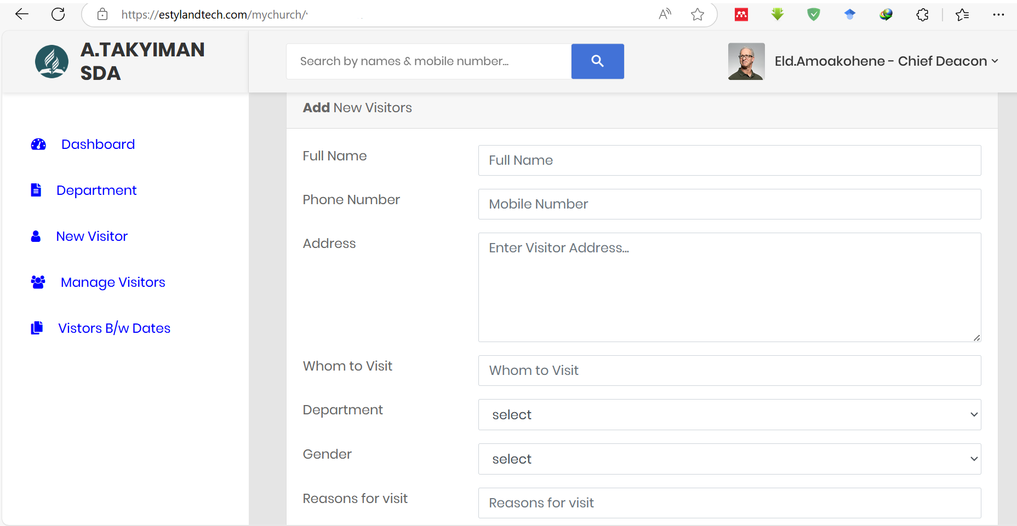Click the Manage Visitors group icon
1017x526 pixels.
tap(38, 282)
